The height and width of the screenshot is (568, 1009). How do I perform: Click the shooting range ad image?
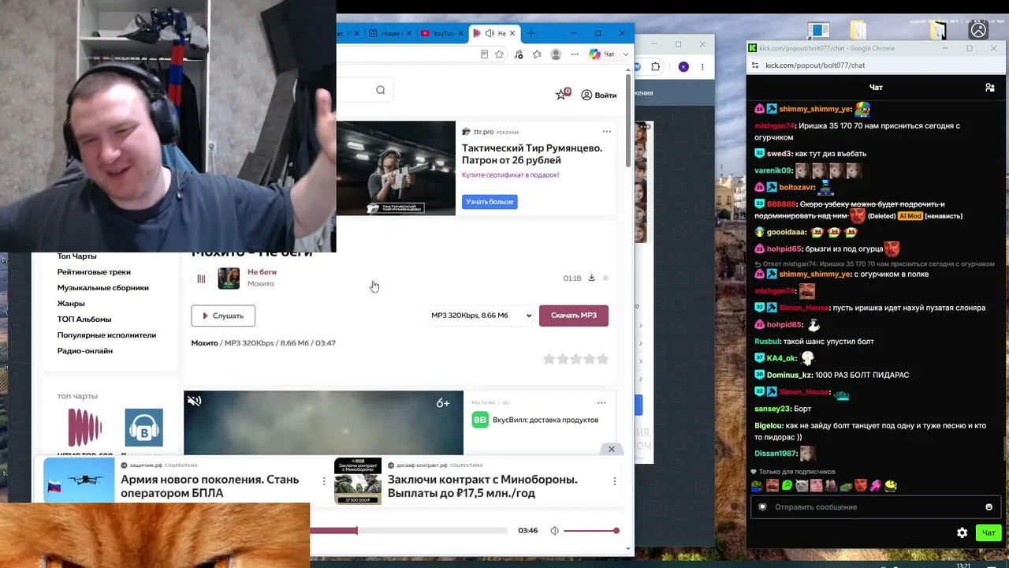(396, 168)
